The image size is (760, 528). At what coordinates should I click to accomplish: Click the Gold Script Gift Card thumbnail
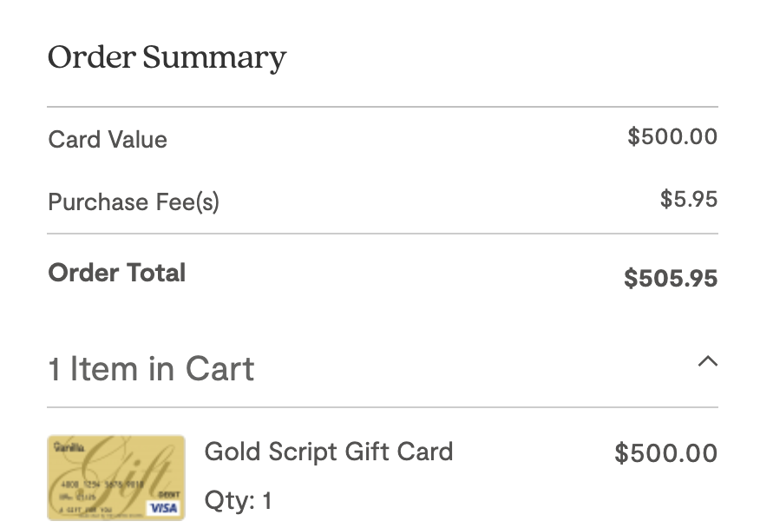[115, 478]
